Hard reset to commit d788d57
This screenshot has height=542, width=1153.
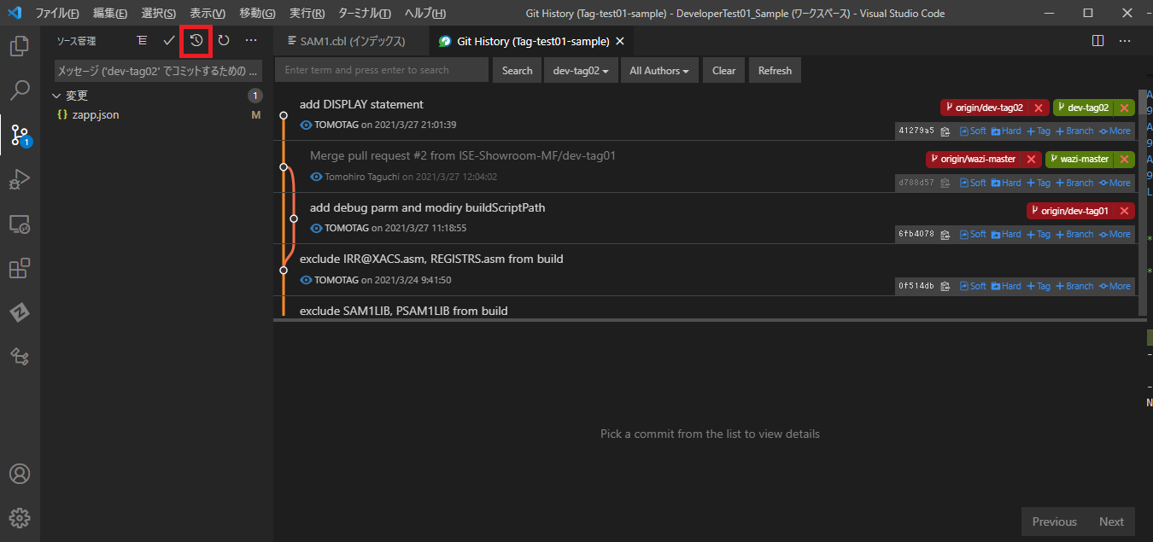click(1006, 183)
